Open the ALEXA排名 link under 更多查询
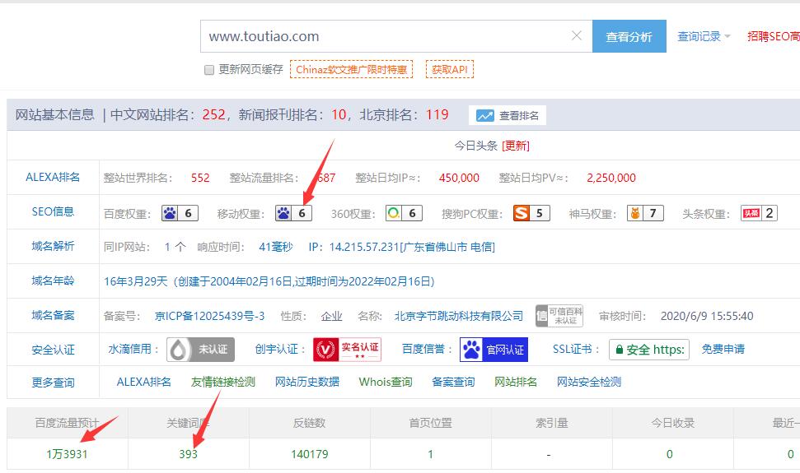Image resolution: width=800 pixels, height=473 pixels. point(144,382)
